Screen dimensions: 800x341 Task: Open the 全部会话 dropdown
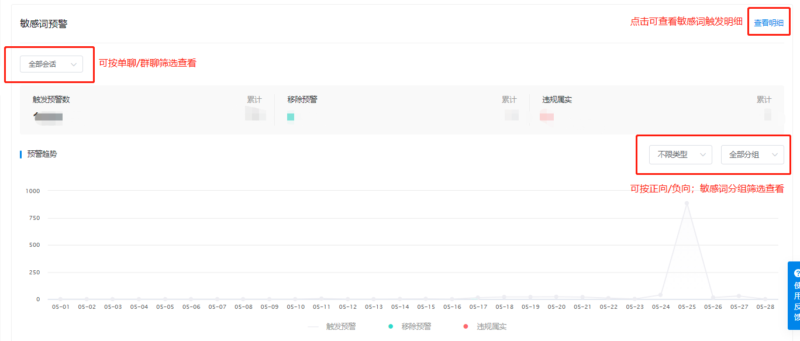point(51,64)
